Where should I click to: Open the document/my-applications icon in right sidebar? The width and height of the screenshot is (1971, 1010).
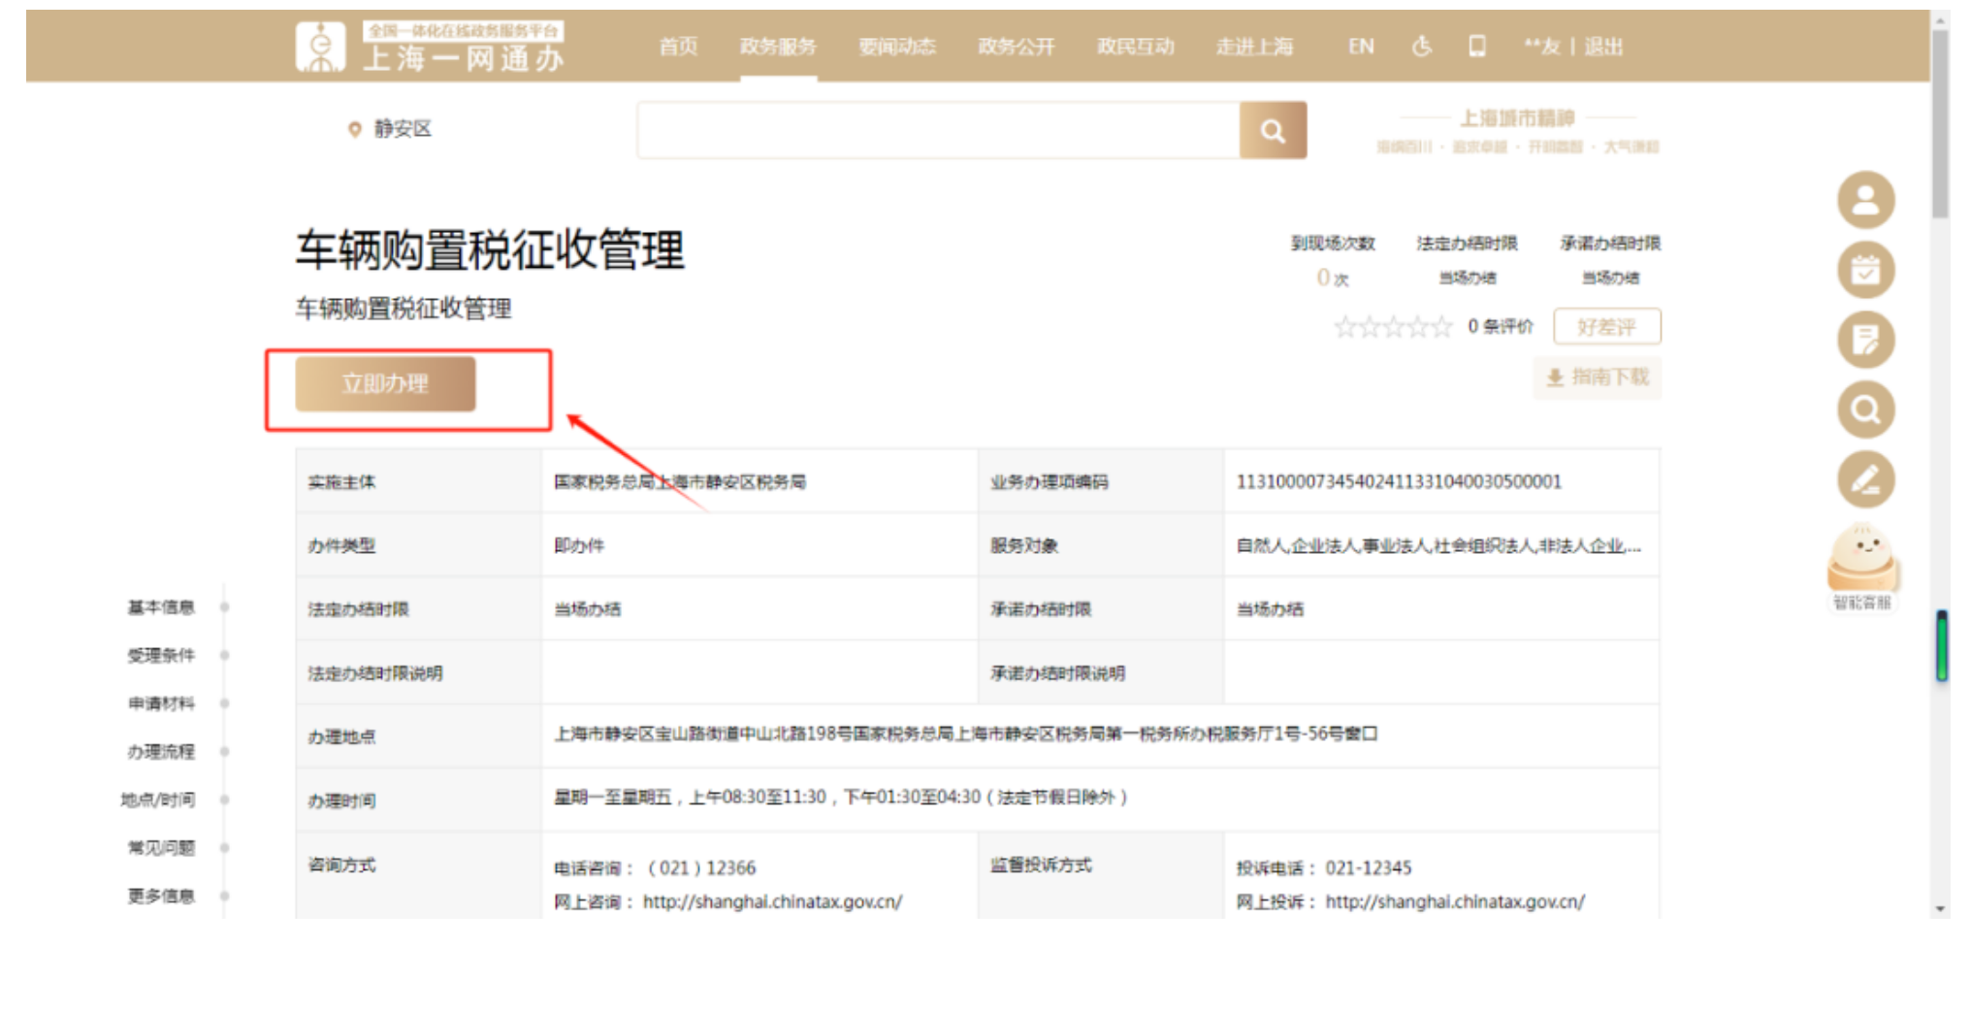coord(1864,340)
